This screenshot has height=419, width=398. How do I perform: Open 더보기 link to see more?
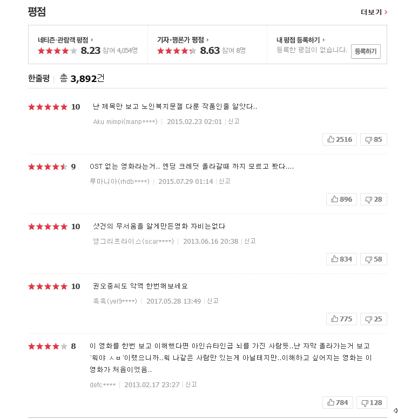coord(374,12)
